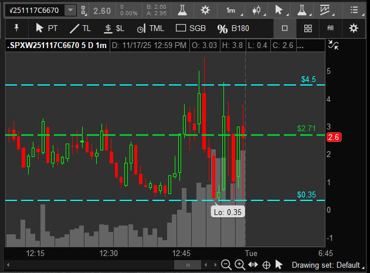Screen dimensions: 370x273
Task: Click the candlestick chart style icon
Action: point(256,11)
